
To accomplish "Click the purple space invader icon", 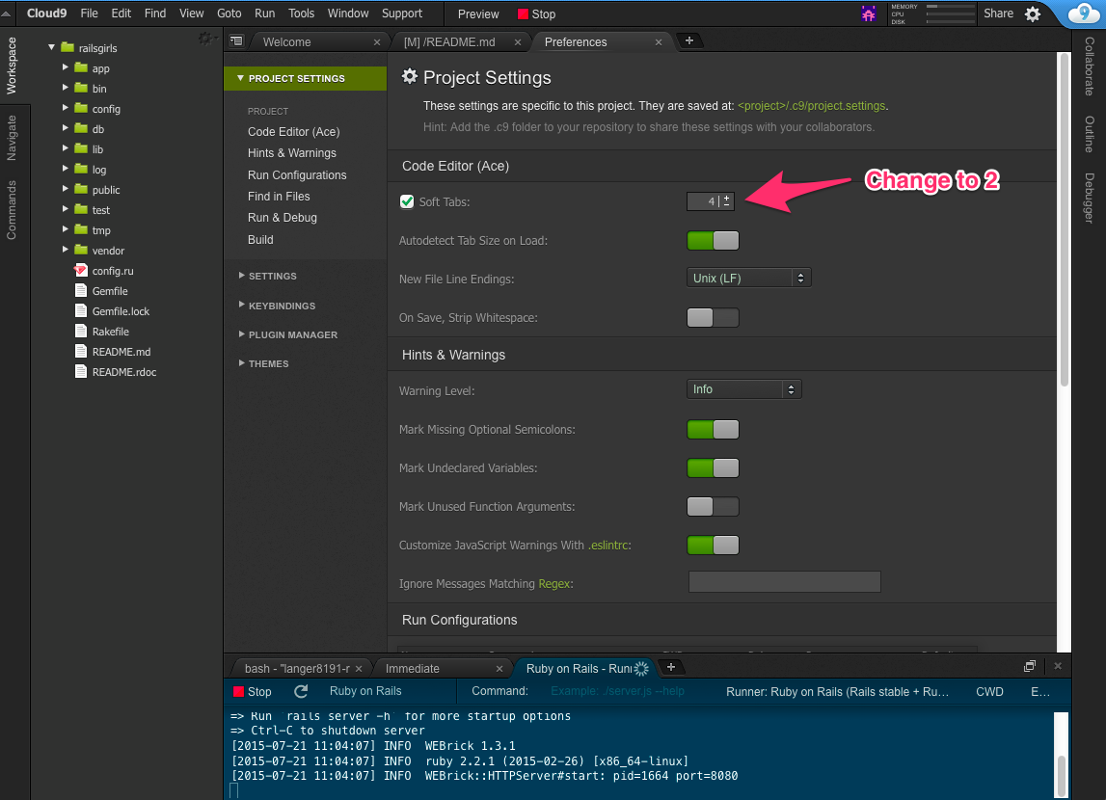I will pyautogui.click(x=868, y=13).
